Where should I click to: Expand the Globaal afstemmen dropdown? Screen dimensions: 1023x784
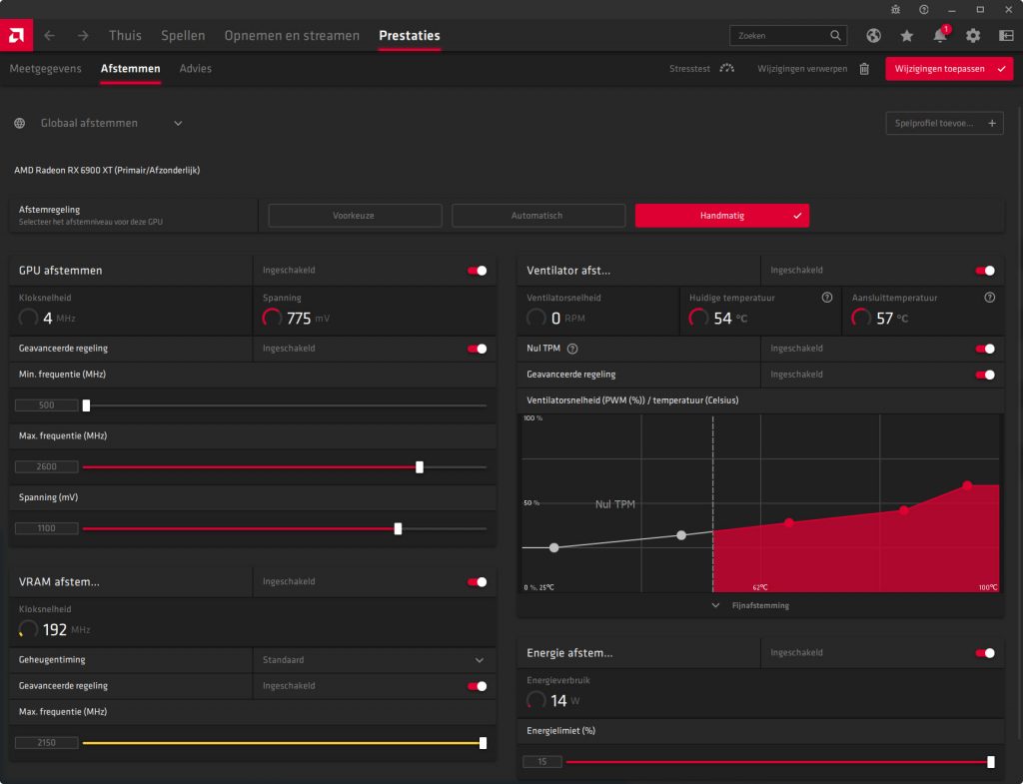(x=178, y=123)
